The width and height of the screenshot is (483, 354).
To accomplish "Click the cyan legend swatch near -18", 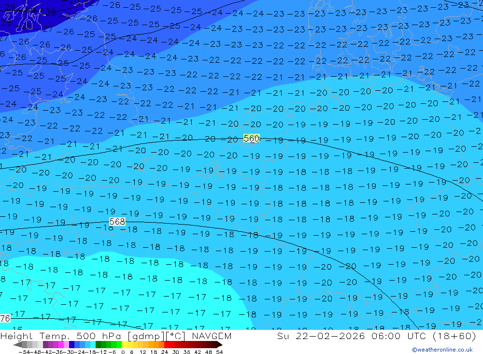I will pos(93,345).
